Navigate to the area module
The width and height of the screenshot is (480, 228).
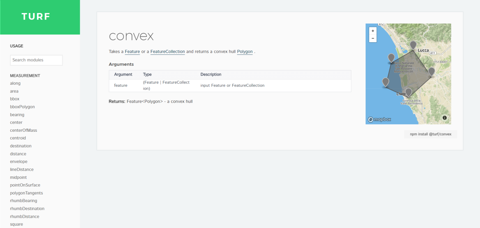[14, 91]
